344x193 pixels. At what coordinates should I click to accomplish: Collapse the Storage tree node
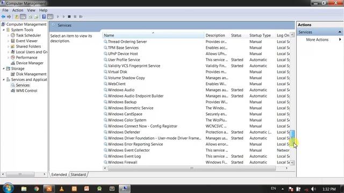[x=4, y=69]
